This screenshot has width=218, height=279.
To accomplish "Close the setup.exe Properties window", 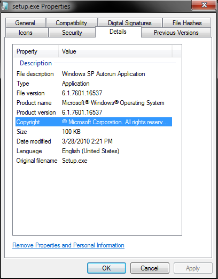I will [204, 5].
